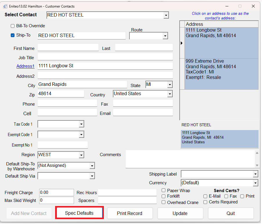Screen dimensions: 262x224
Task: Click the Ship-To name field
Action: 82,36
